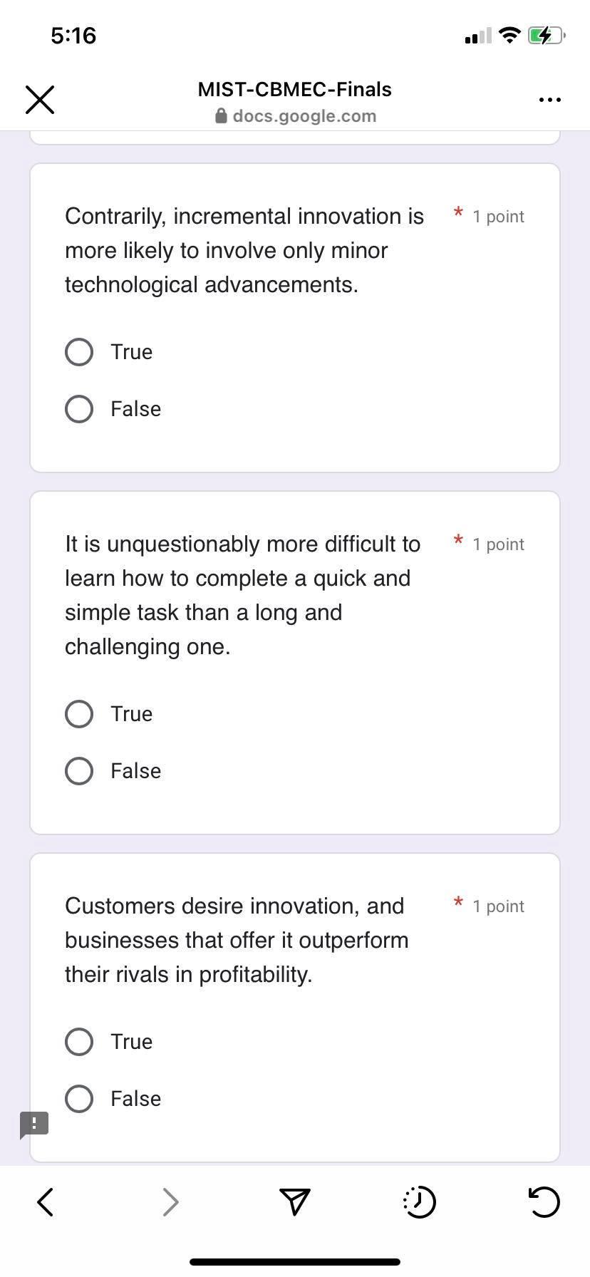Select True for incremental innovation question

point(78,351)
